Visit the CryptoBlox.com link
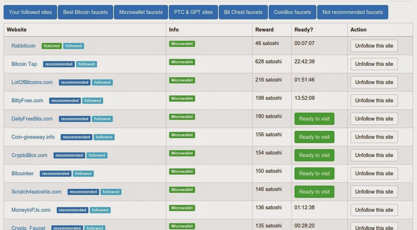417x230 pixels. pyautogui.click(x=29, y=156)
